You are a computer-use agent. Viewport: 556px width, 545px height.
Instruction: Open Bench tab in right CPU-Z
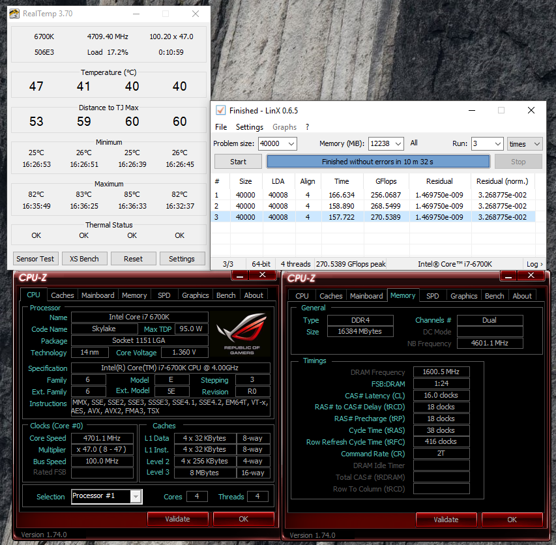(494, 296)
